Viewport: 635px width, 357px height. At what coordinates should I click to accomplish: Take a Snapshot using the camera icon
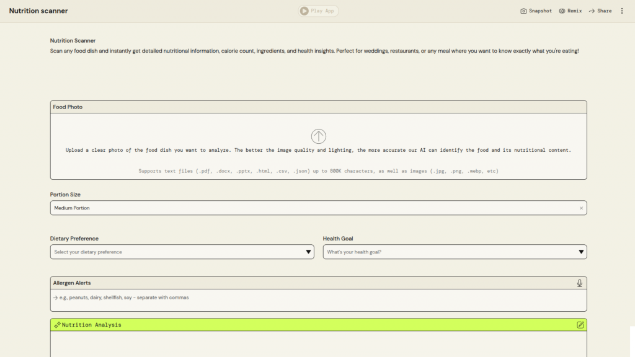tap(524, 11)
